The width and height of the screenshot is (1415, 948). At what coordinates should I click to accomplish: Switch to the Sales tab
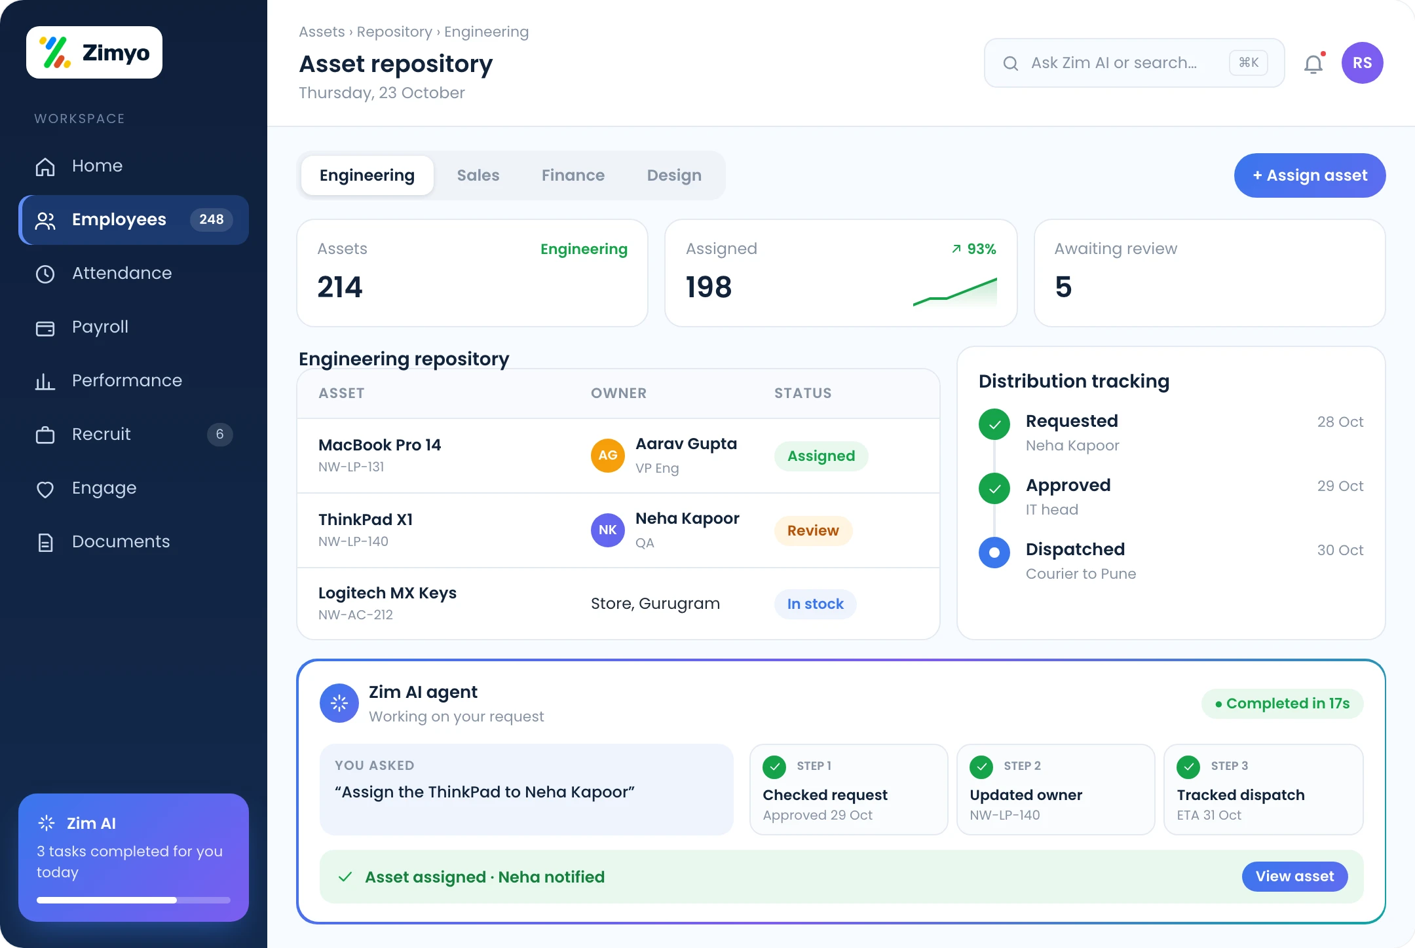coord(478,175)
